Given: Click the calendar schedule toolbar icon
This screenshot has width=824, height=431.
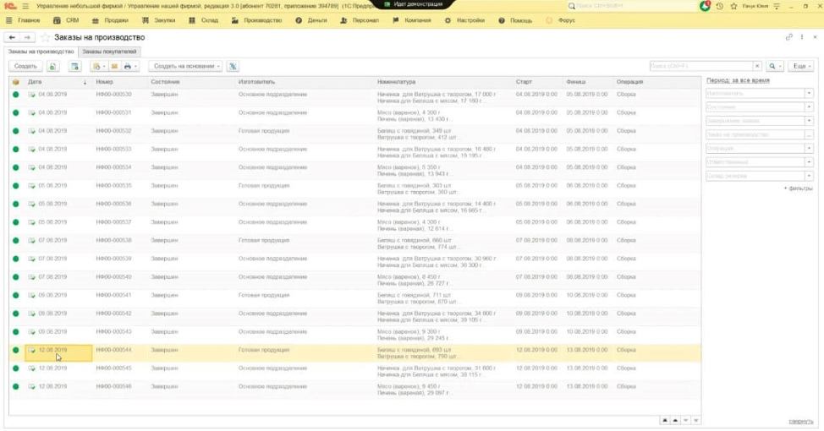Looking at the screenshot, I should pyautogui.click(x=75, y=66).
